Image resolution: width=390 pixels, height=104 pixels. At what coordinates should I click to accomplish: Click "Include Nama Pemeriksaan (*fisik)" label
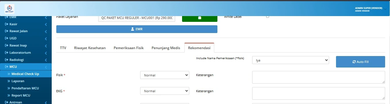coord(220,58)
